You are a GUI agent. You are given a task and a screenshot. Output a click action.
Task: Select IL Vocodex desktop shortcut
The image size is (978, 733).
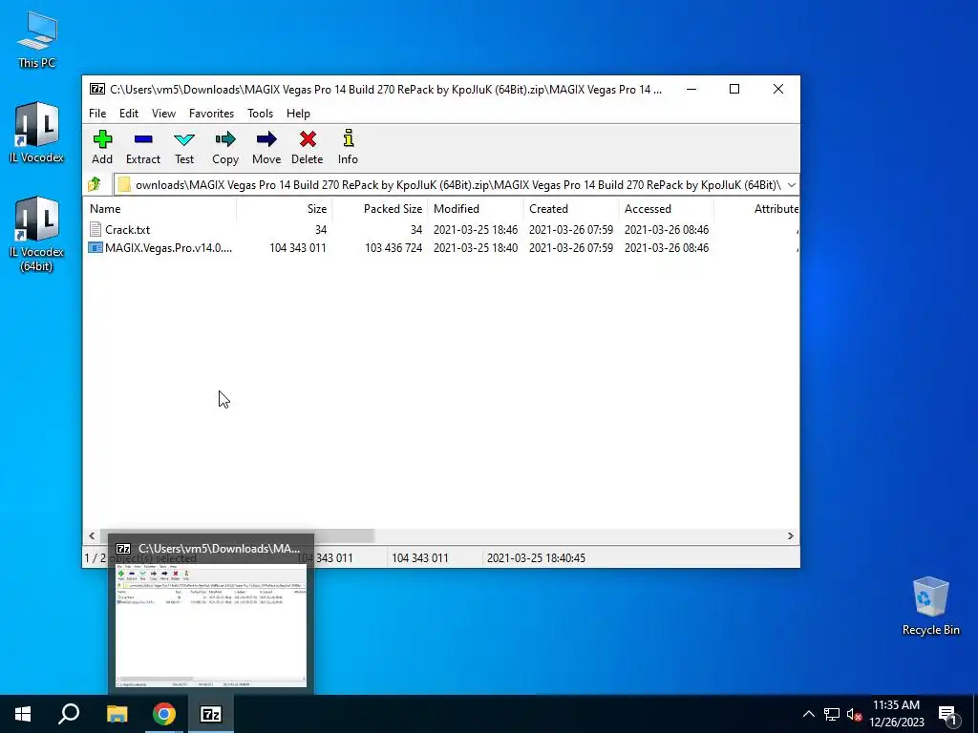[x=37, y=133]
